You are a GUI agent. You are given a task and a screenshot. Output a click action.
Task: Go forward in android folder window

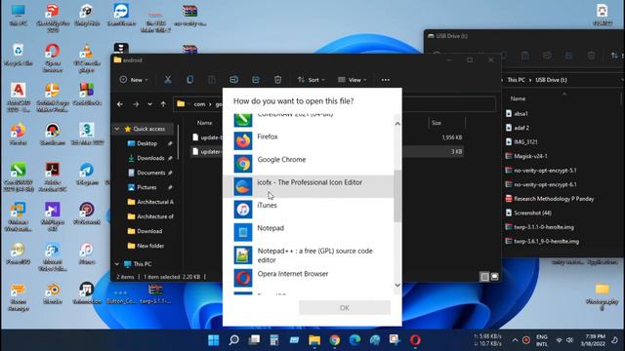(136, 104)
